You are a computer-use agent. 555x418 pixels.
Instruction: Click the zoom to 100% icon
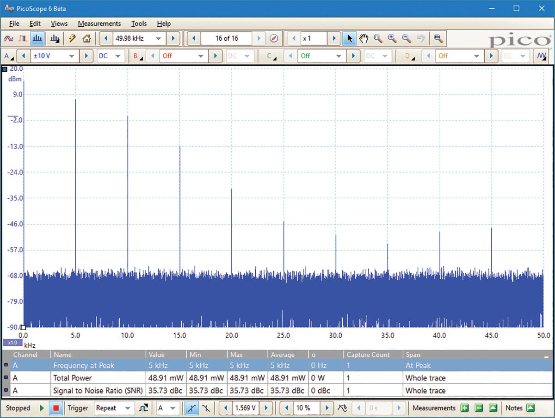[x=437, y=38]
